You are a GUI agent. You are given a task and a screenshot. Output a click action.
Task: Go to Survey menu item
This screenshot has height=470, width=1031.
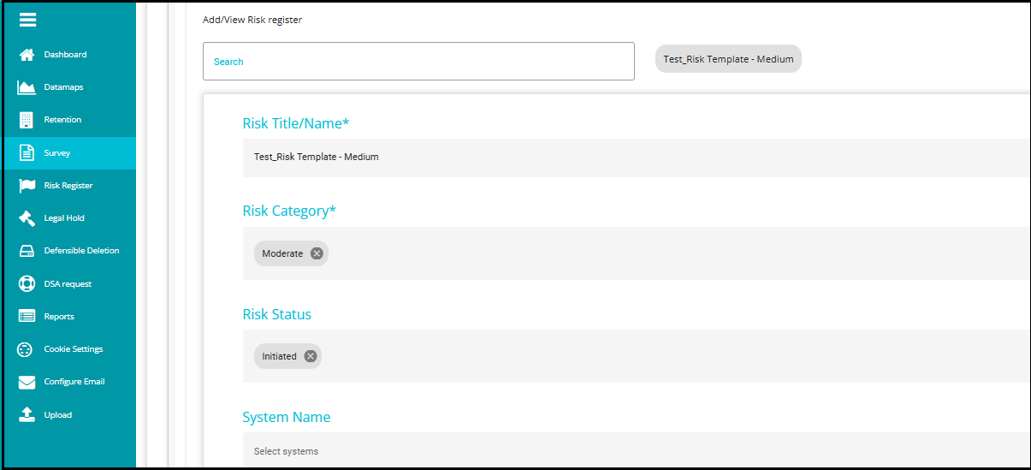[x=57, y=153]
